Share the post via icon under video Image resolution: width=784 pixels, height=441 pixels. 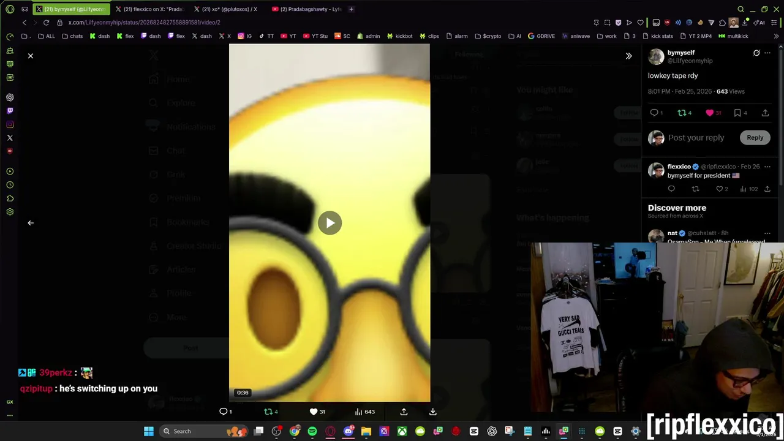pyautogui.click(x=404, y=412)
